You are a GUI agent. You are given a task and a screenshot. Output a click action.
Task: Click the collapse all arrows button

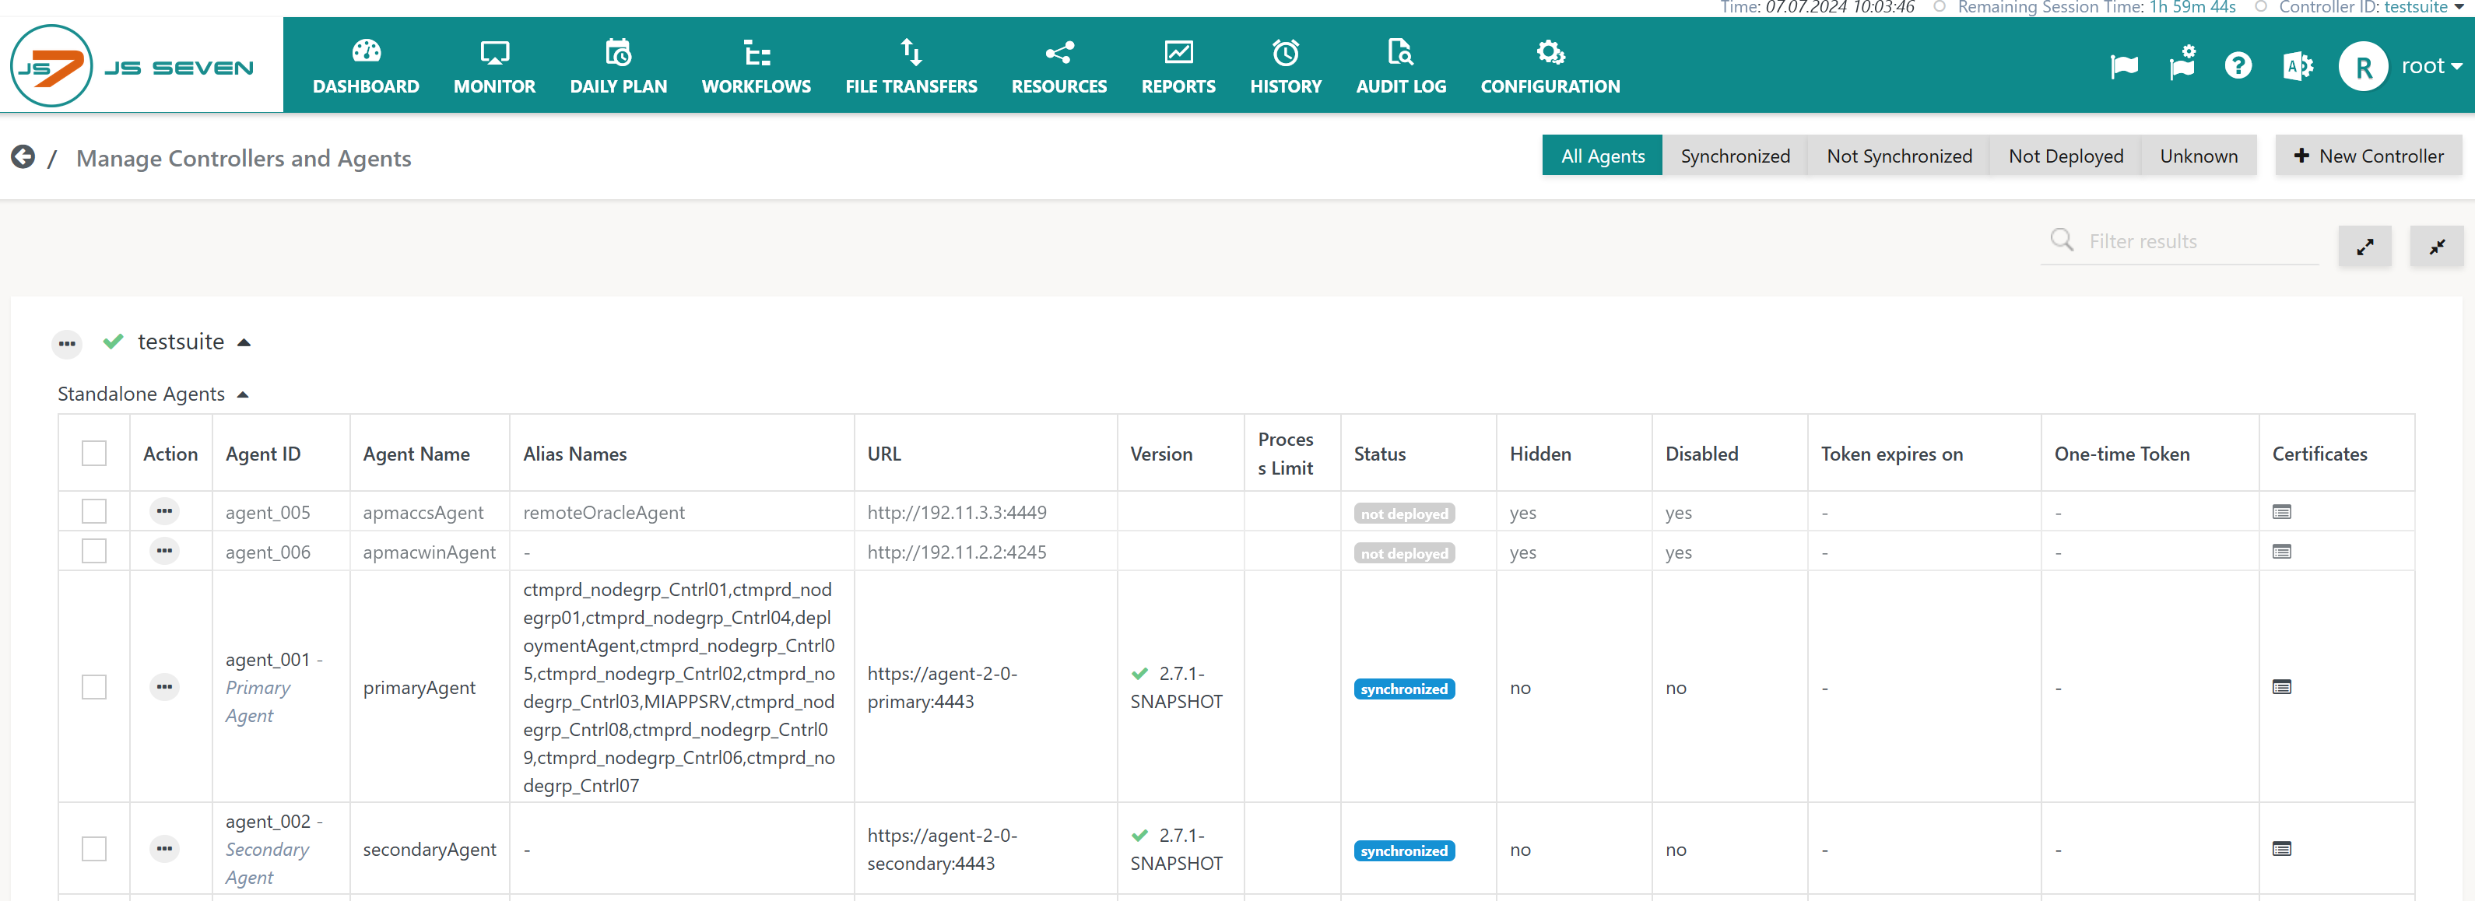[2437, 246]
